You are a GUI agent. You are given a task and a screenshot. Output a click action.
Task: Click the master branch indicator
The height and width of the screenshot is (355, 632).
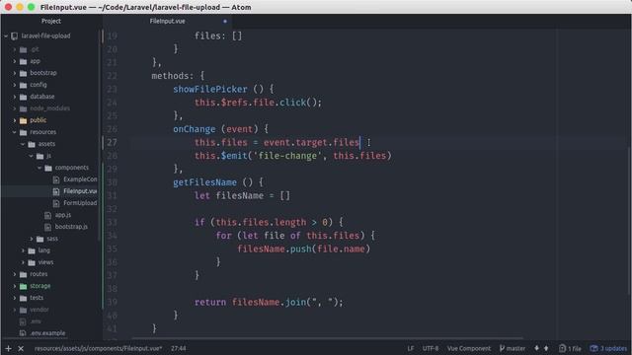pyautogui.click(x=513, y=348)
